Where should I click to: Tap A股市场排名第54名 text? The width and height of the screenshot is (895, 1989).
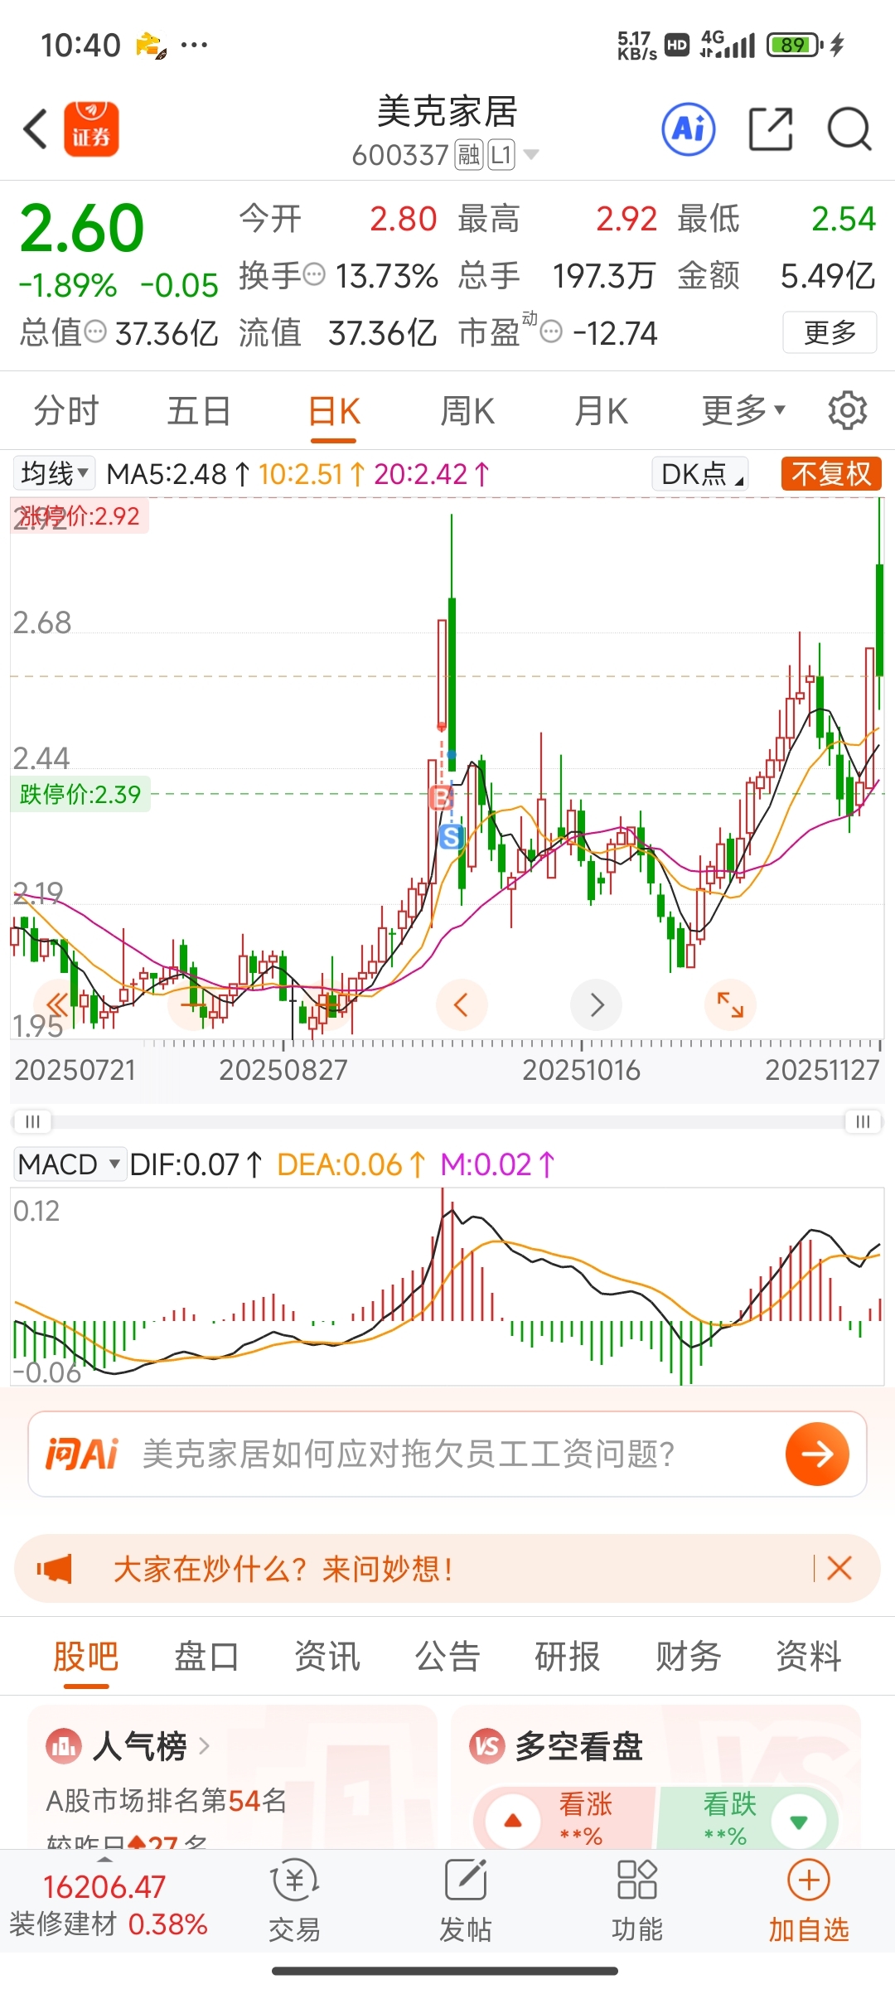(167, 1800)
